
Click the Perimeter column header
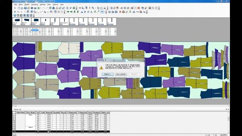point(96,113)
